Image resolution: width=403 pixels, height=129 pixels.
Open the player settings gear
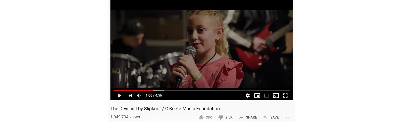(x=248, y=95)
